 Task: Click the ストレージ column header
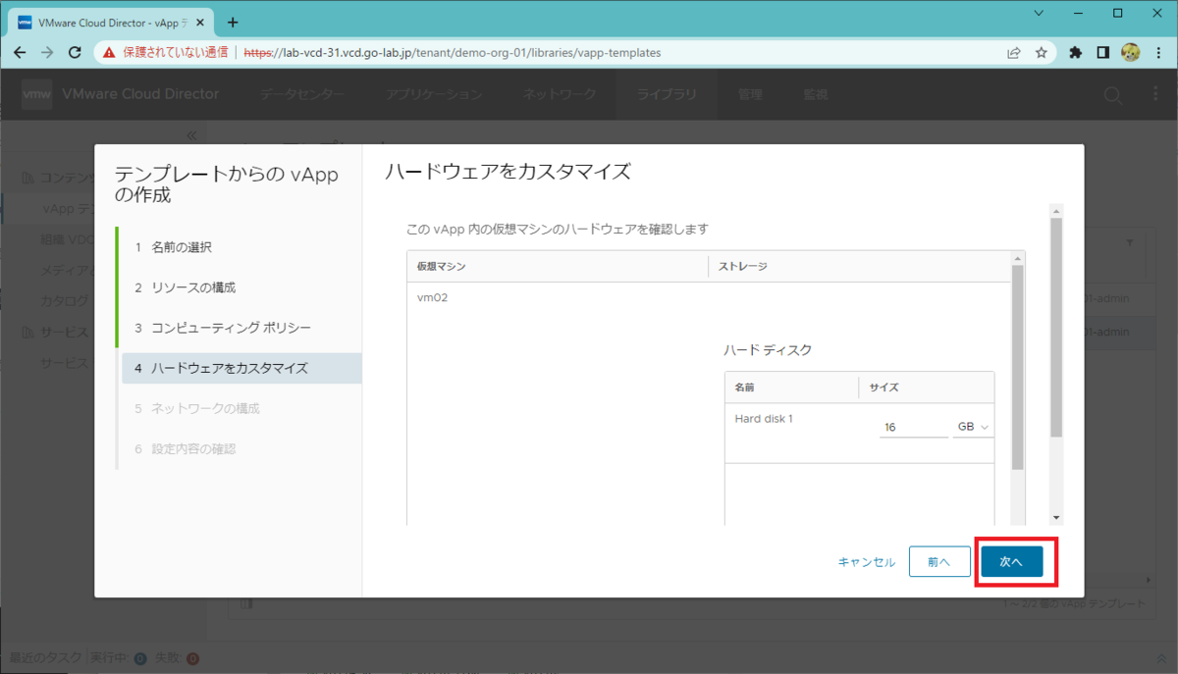point(858,266)
